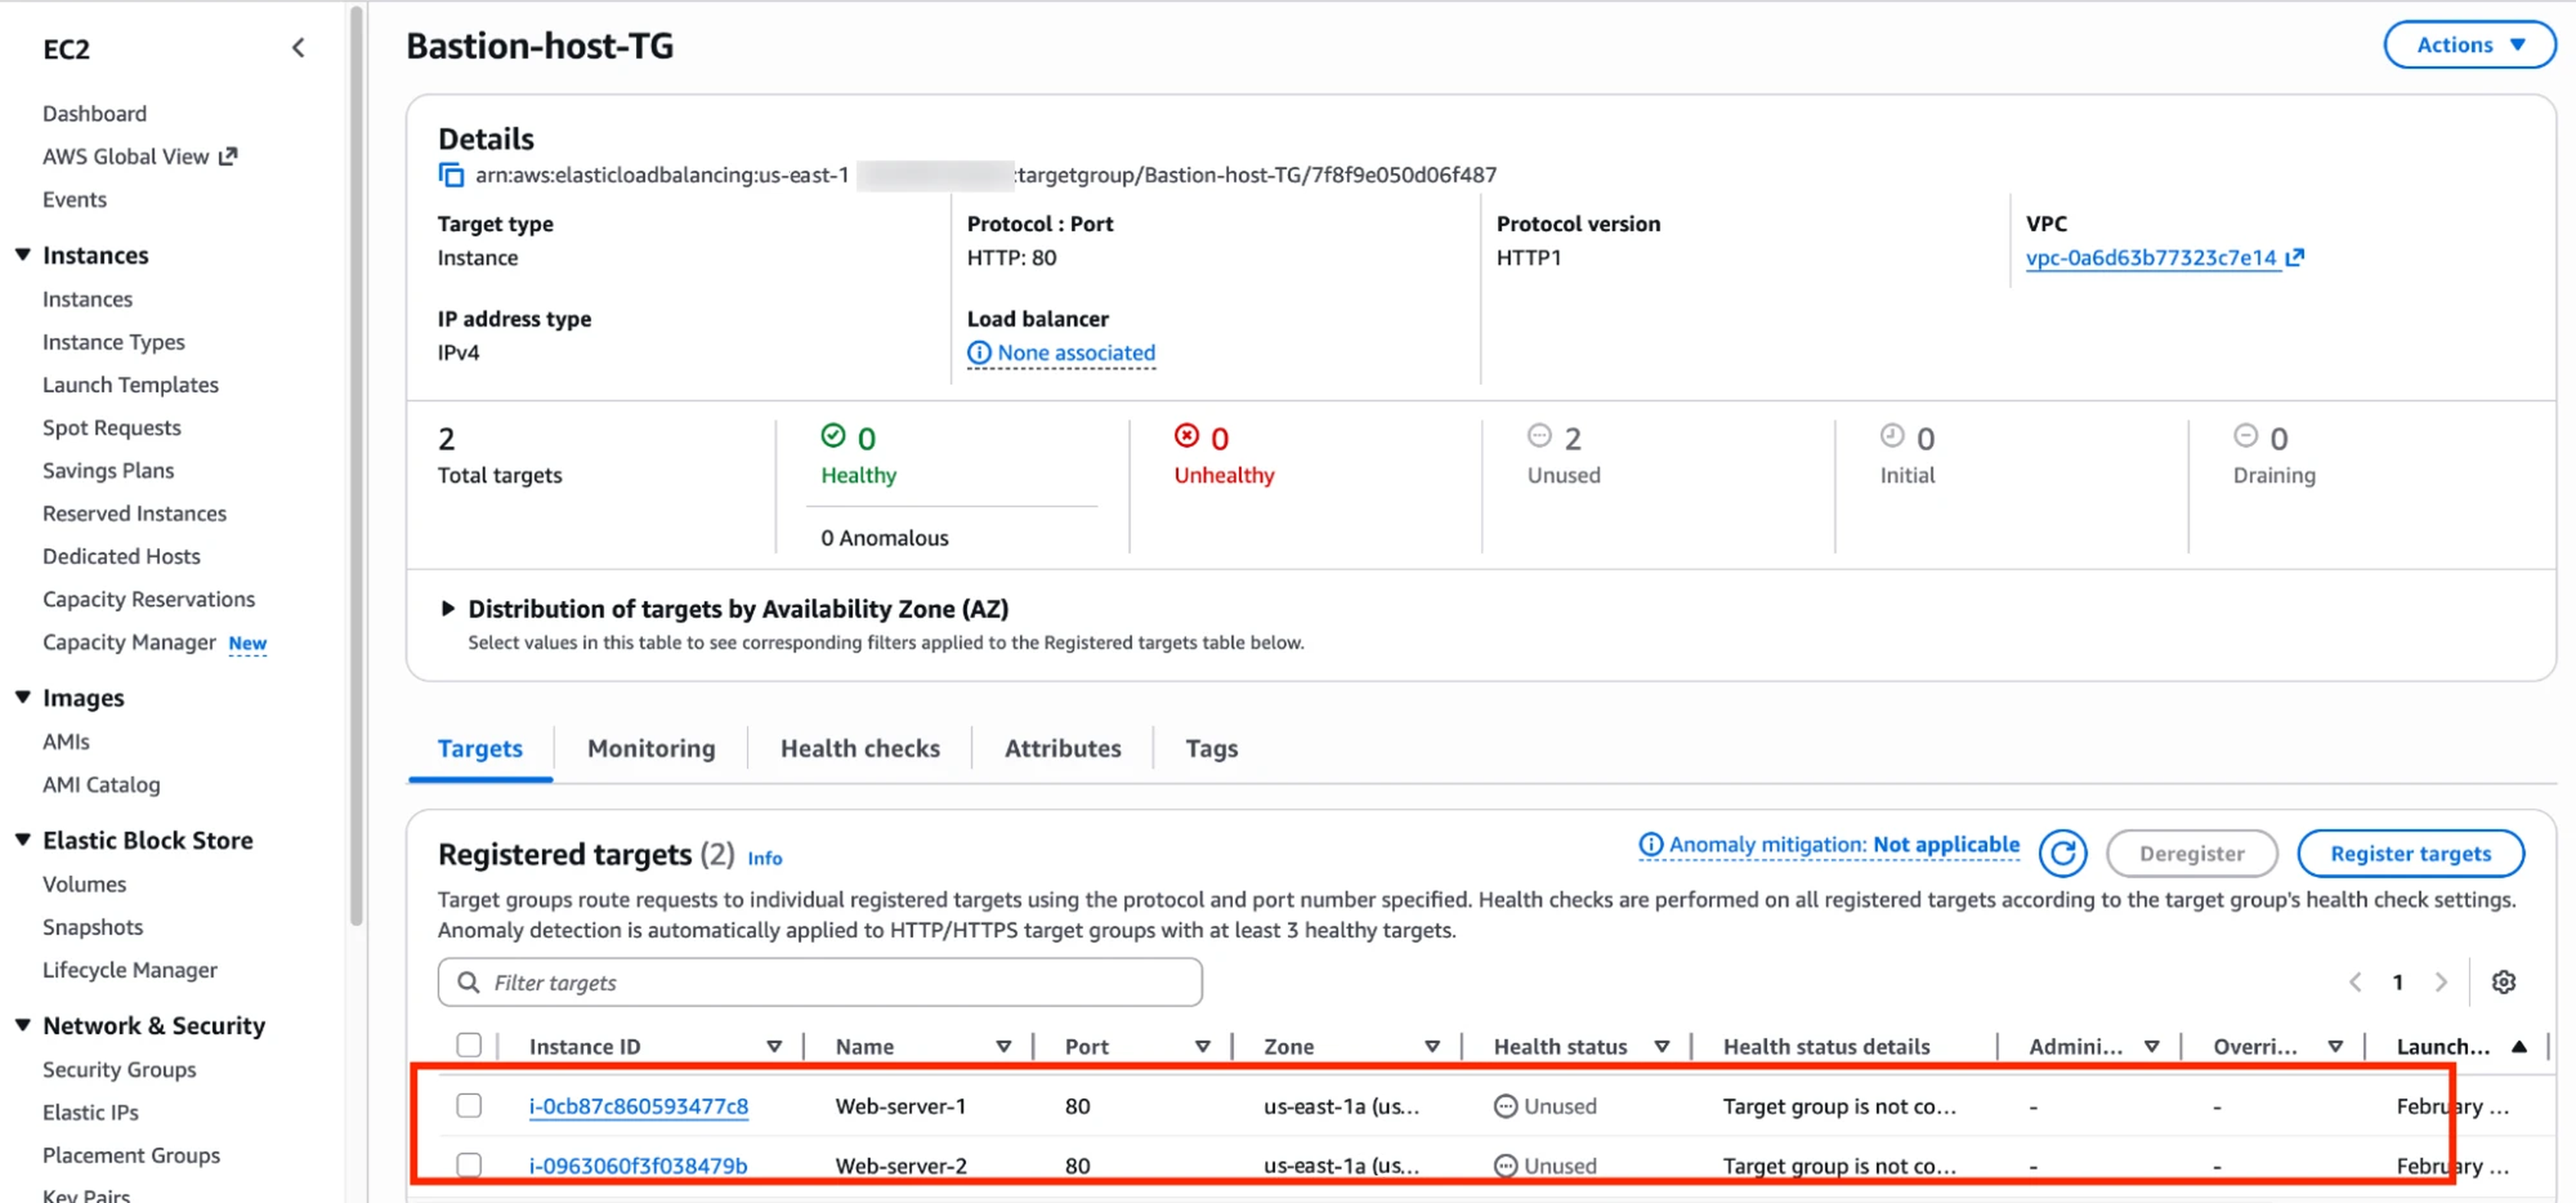
Task: Click the sidebar vertical scrollbar
Action: pyautogui.click(x=357, y=465)
